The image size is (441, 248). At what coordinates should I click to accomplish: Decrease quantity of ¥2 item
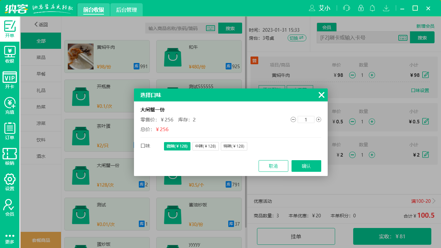pyautogui.click(x=353, y=155)
